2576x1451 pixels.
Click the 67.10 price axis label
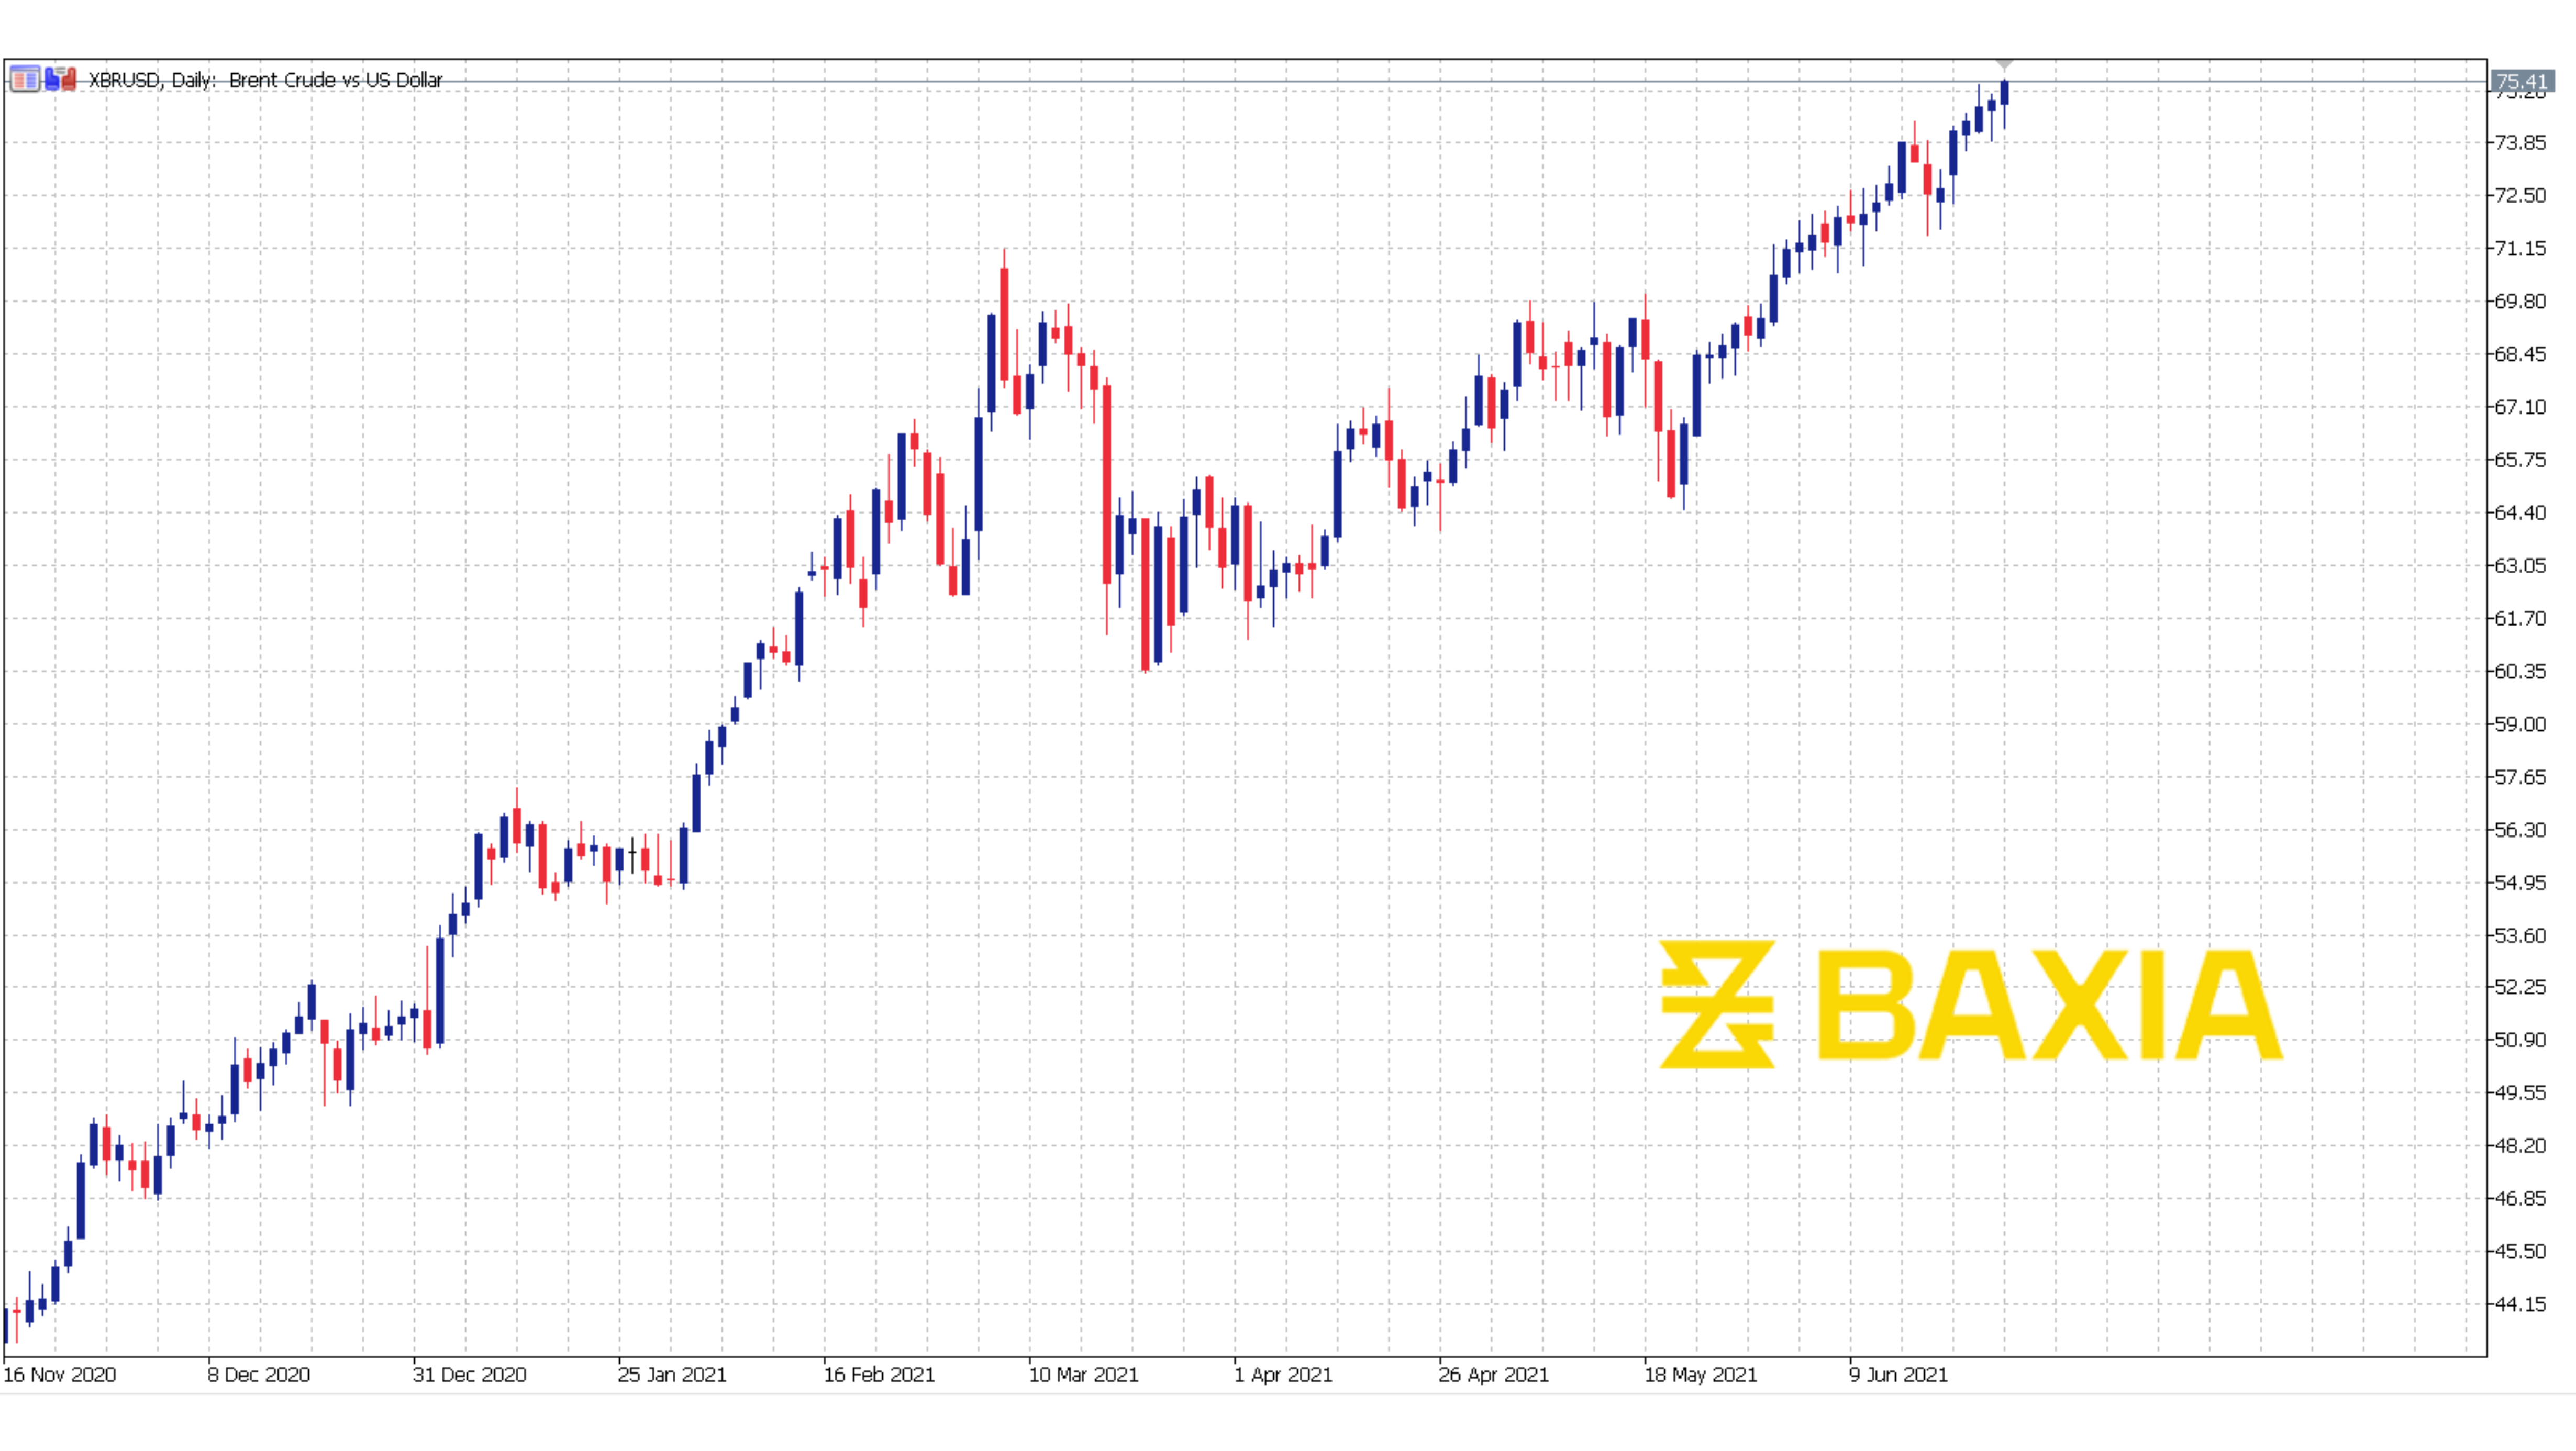tap(2520, 407)
